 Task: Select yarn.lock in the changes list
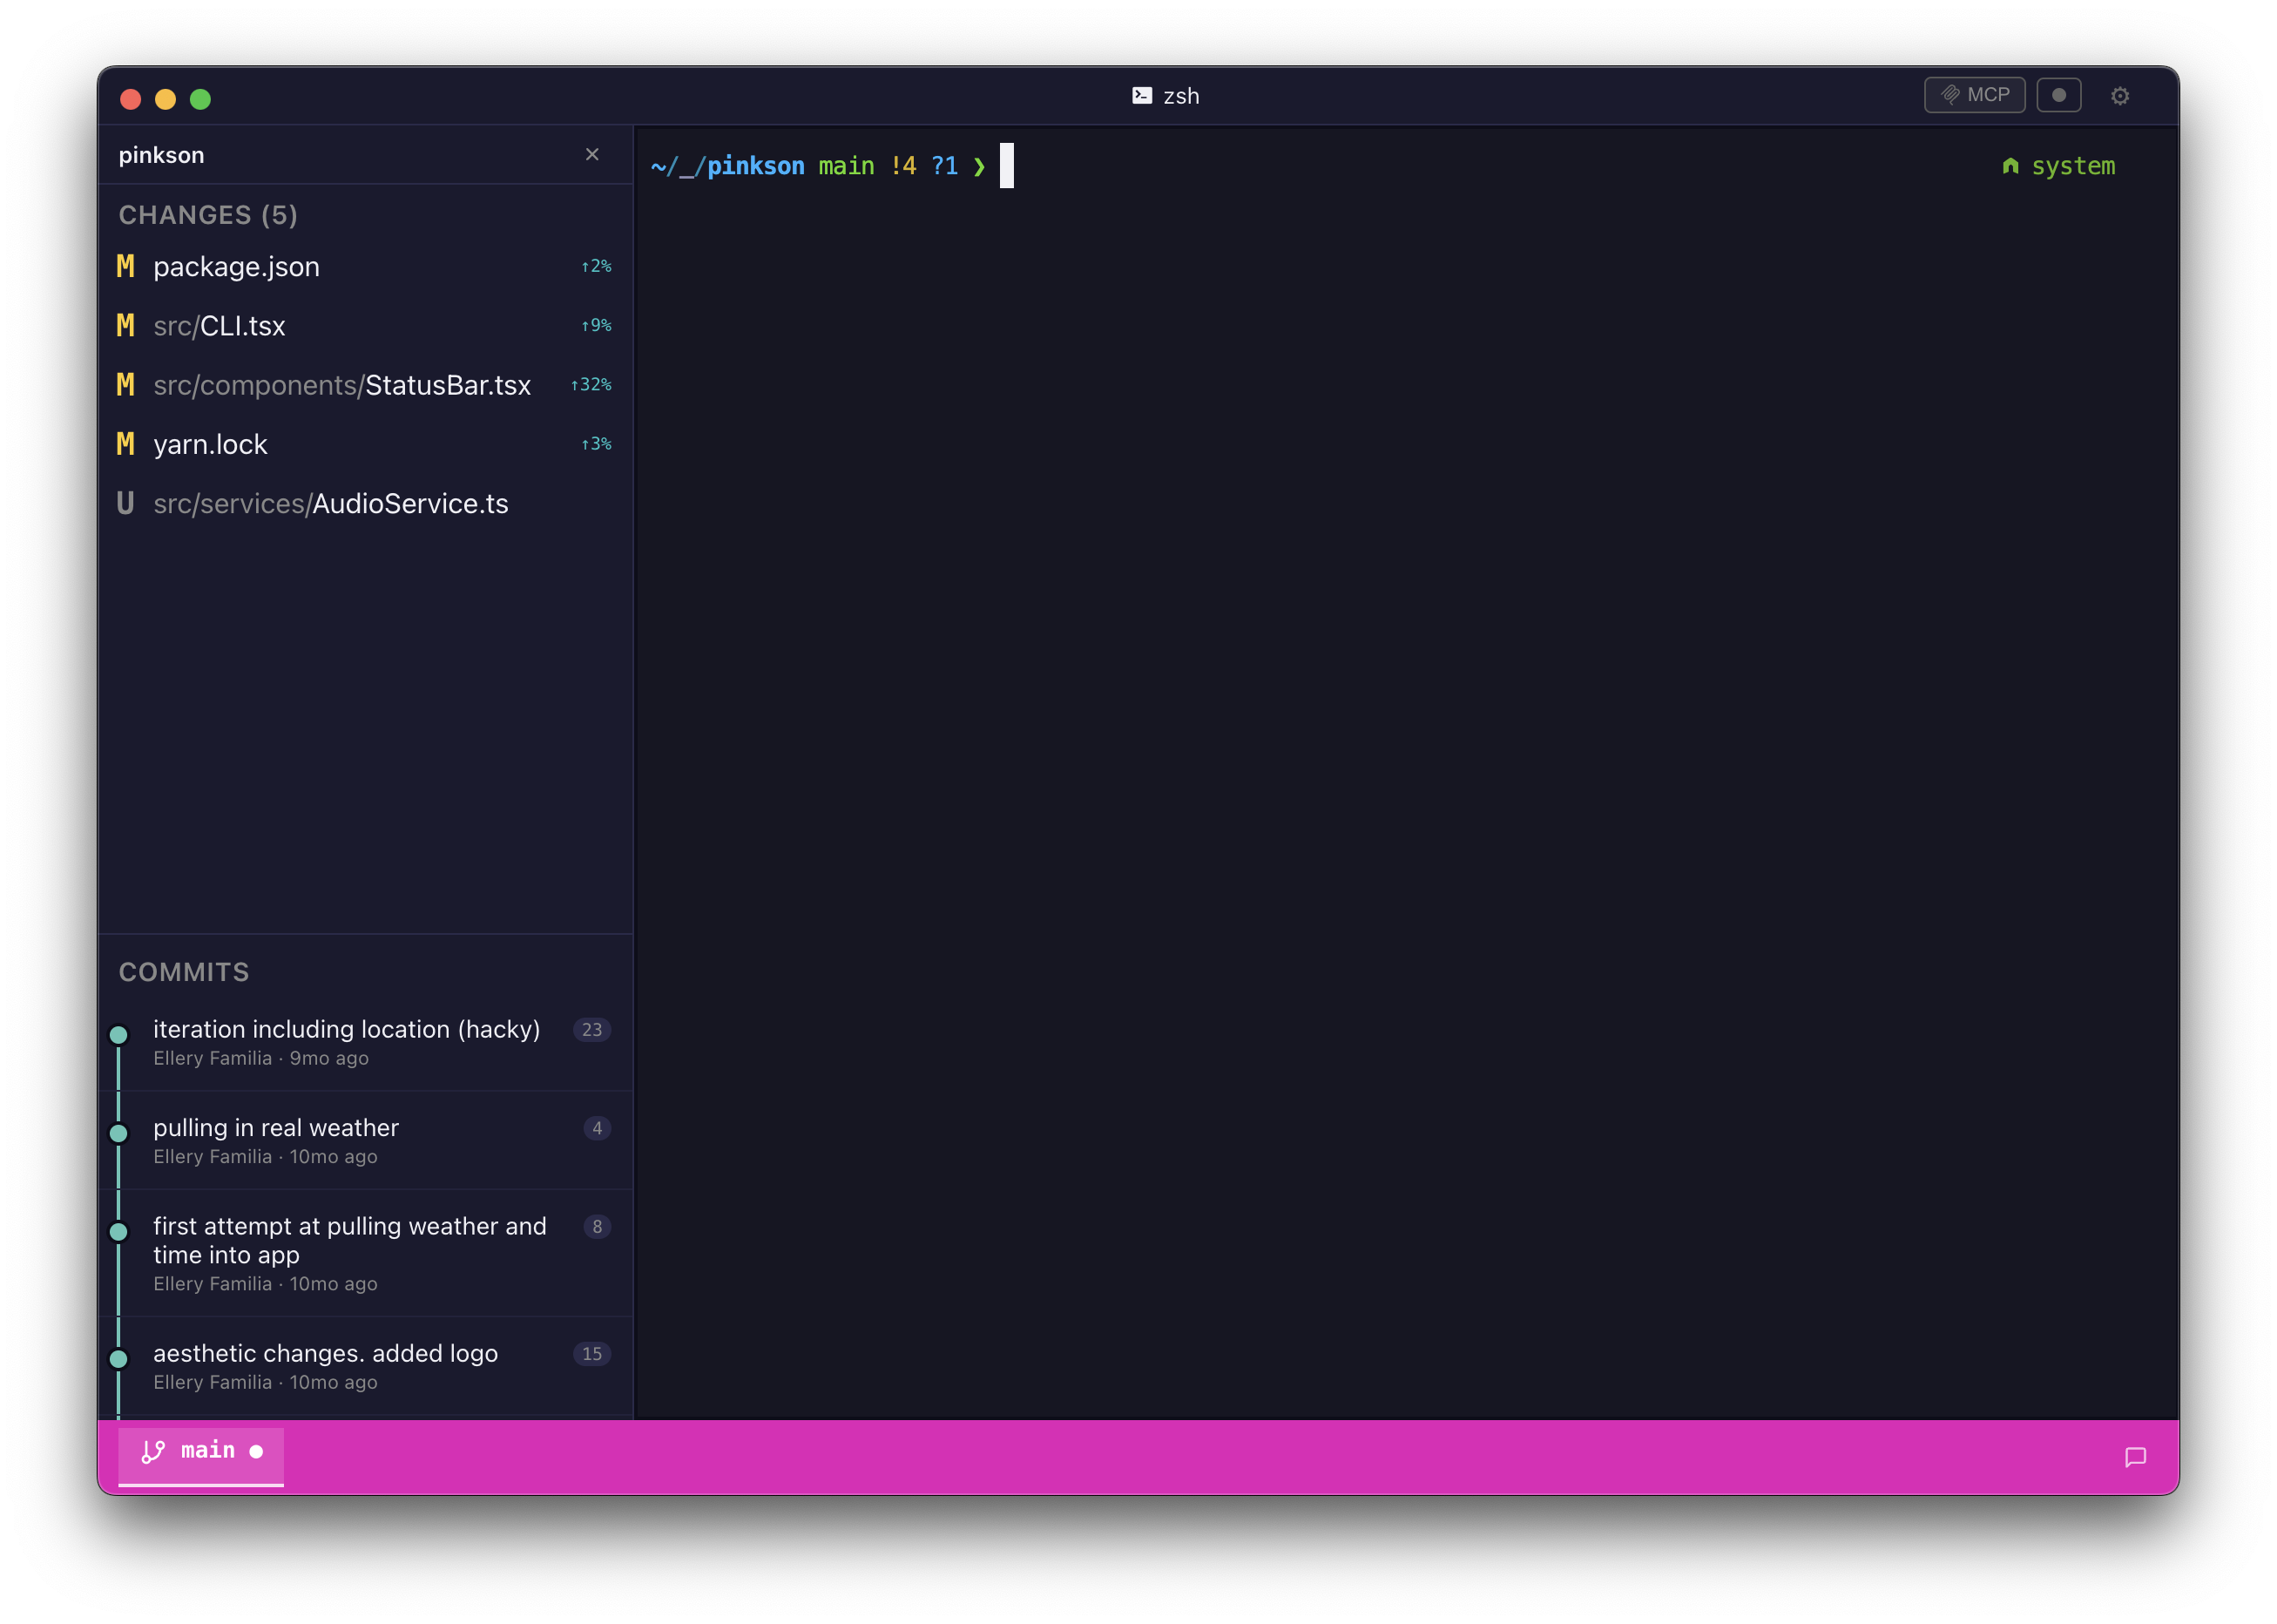tap(210, 443)
